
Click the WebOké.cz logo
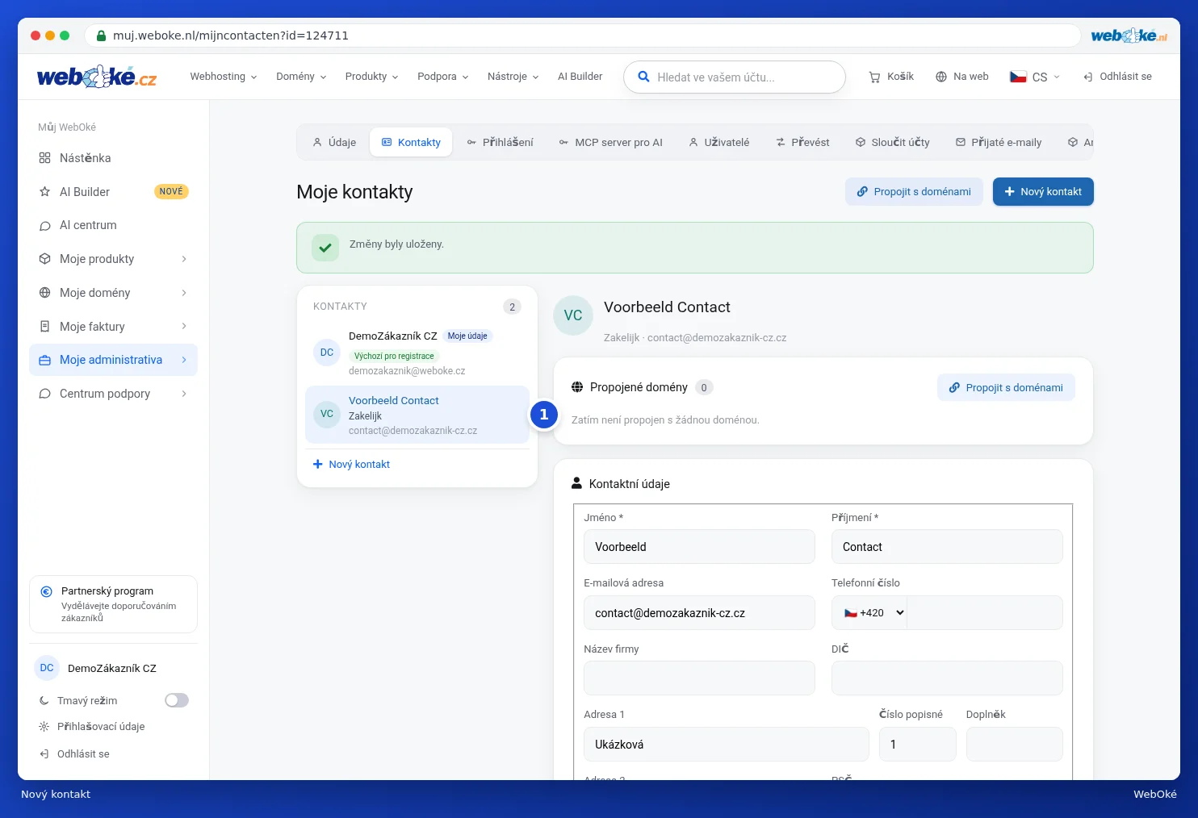[x=97, y=77]
